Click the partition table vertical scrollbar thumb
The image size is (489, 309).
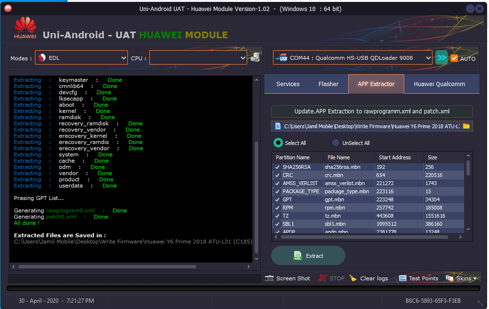(x=468, y=168)
